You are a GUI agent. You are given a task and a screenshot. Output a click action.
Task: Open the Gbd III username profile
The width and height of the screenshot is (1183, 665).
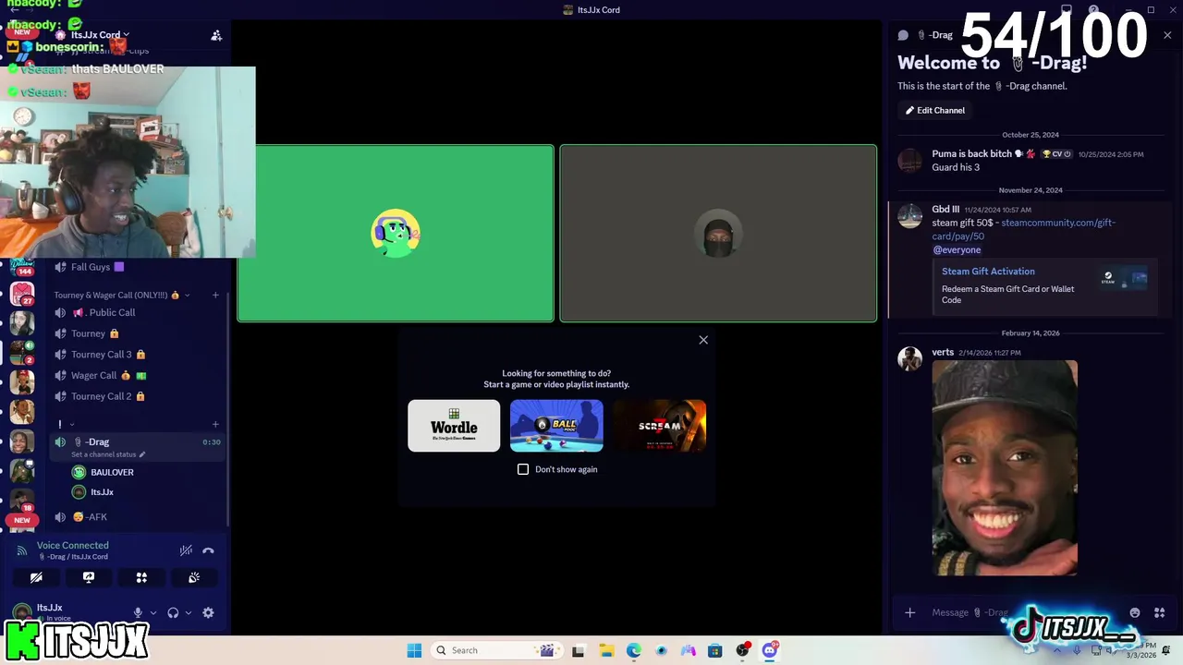[x=945, y=210]
